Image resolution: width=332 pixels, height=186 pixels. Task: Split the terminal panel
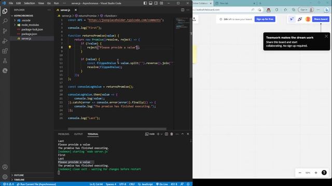coord(167,134)
